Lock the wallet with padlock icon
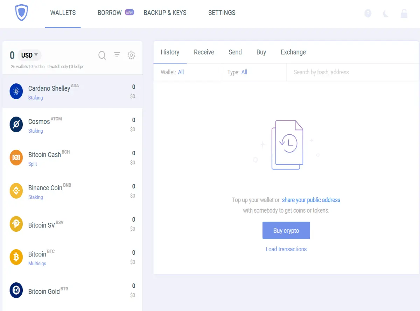Viewport: 420px width, 311px height. [x=404, y=13]
